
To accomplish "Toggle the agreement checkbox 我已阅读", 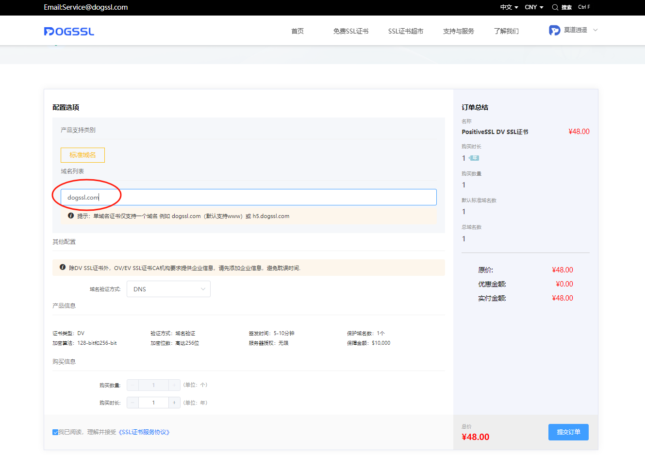I will (x=55, y=432).
